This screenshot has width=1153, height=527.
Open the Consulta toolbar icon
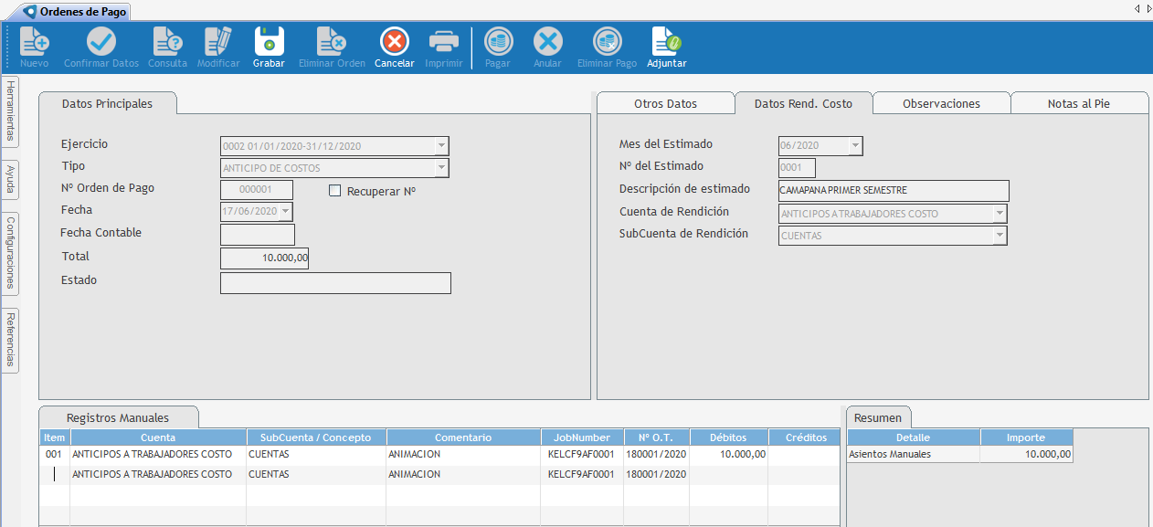tap(167, 42)
